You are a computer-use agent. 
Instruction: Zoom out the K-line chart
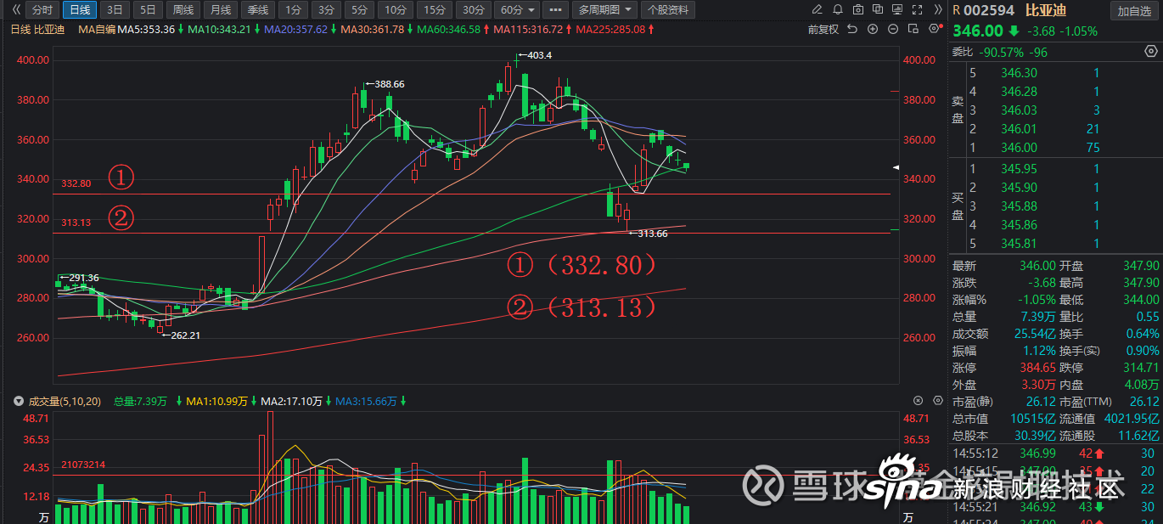point(892,29)
